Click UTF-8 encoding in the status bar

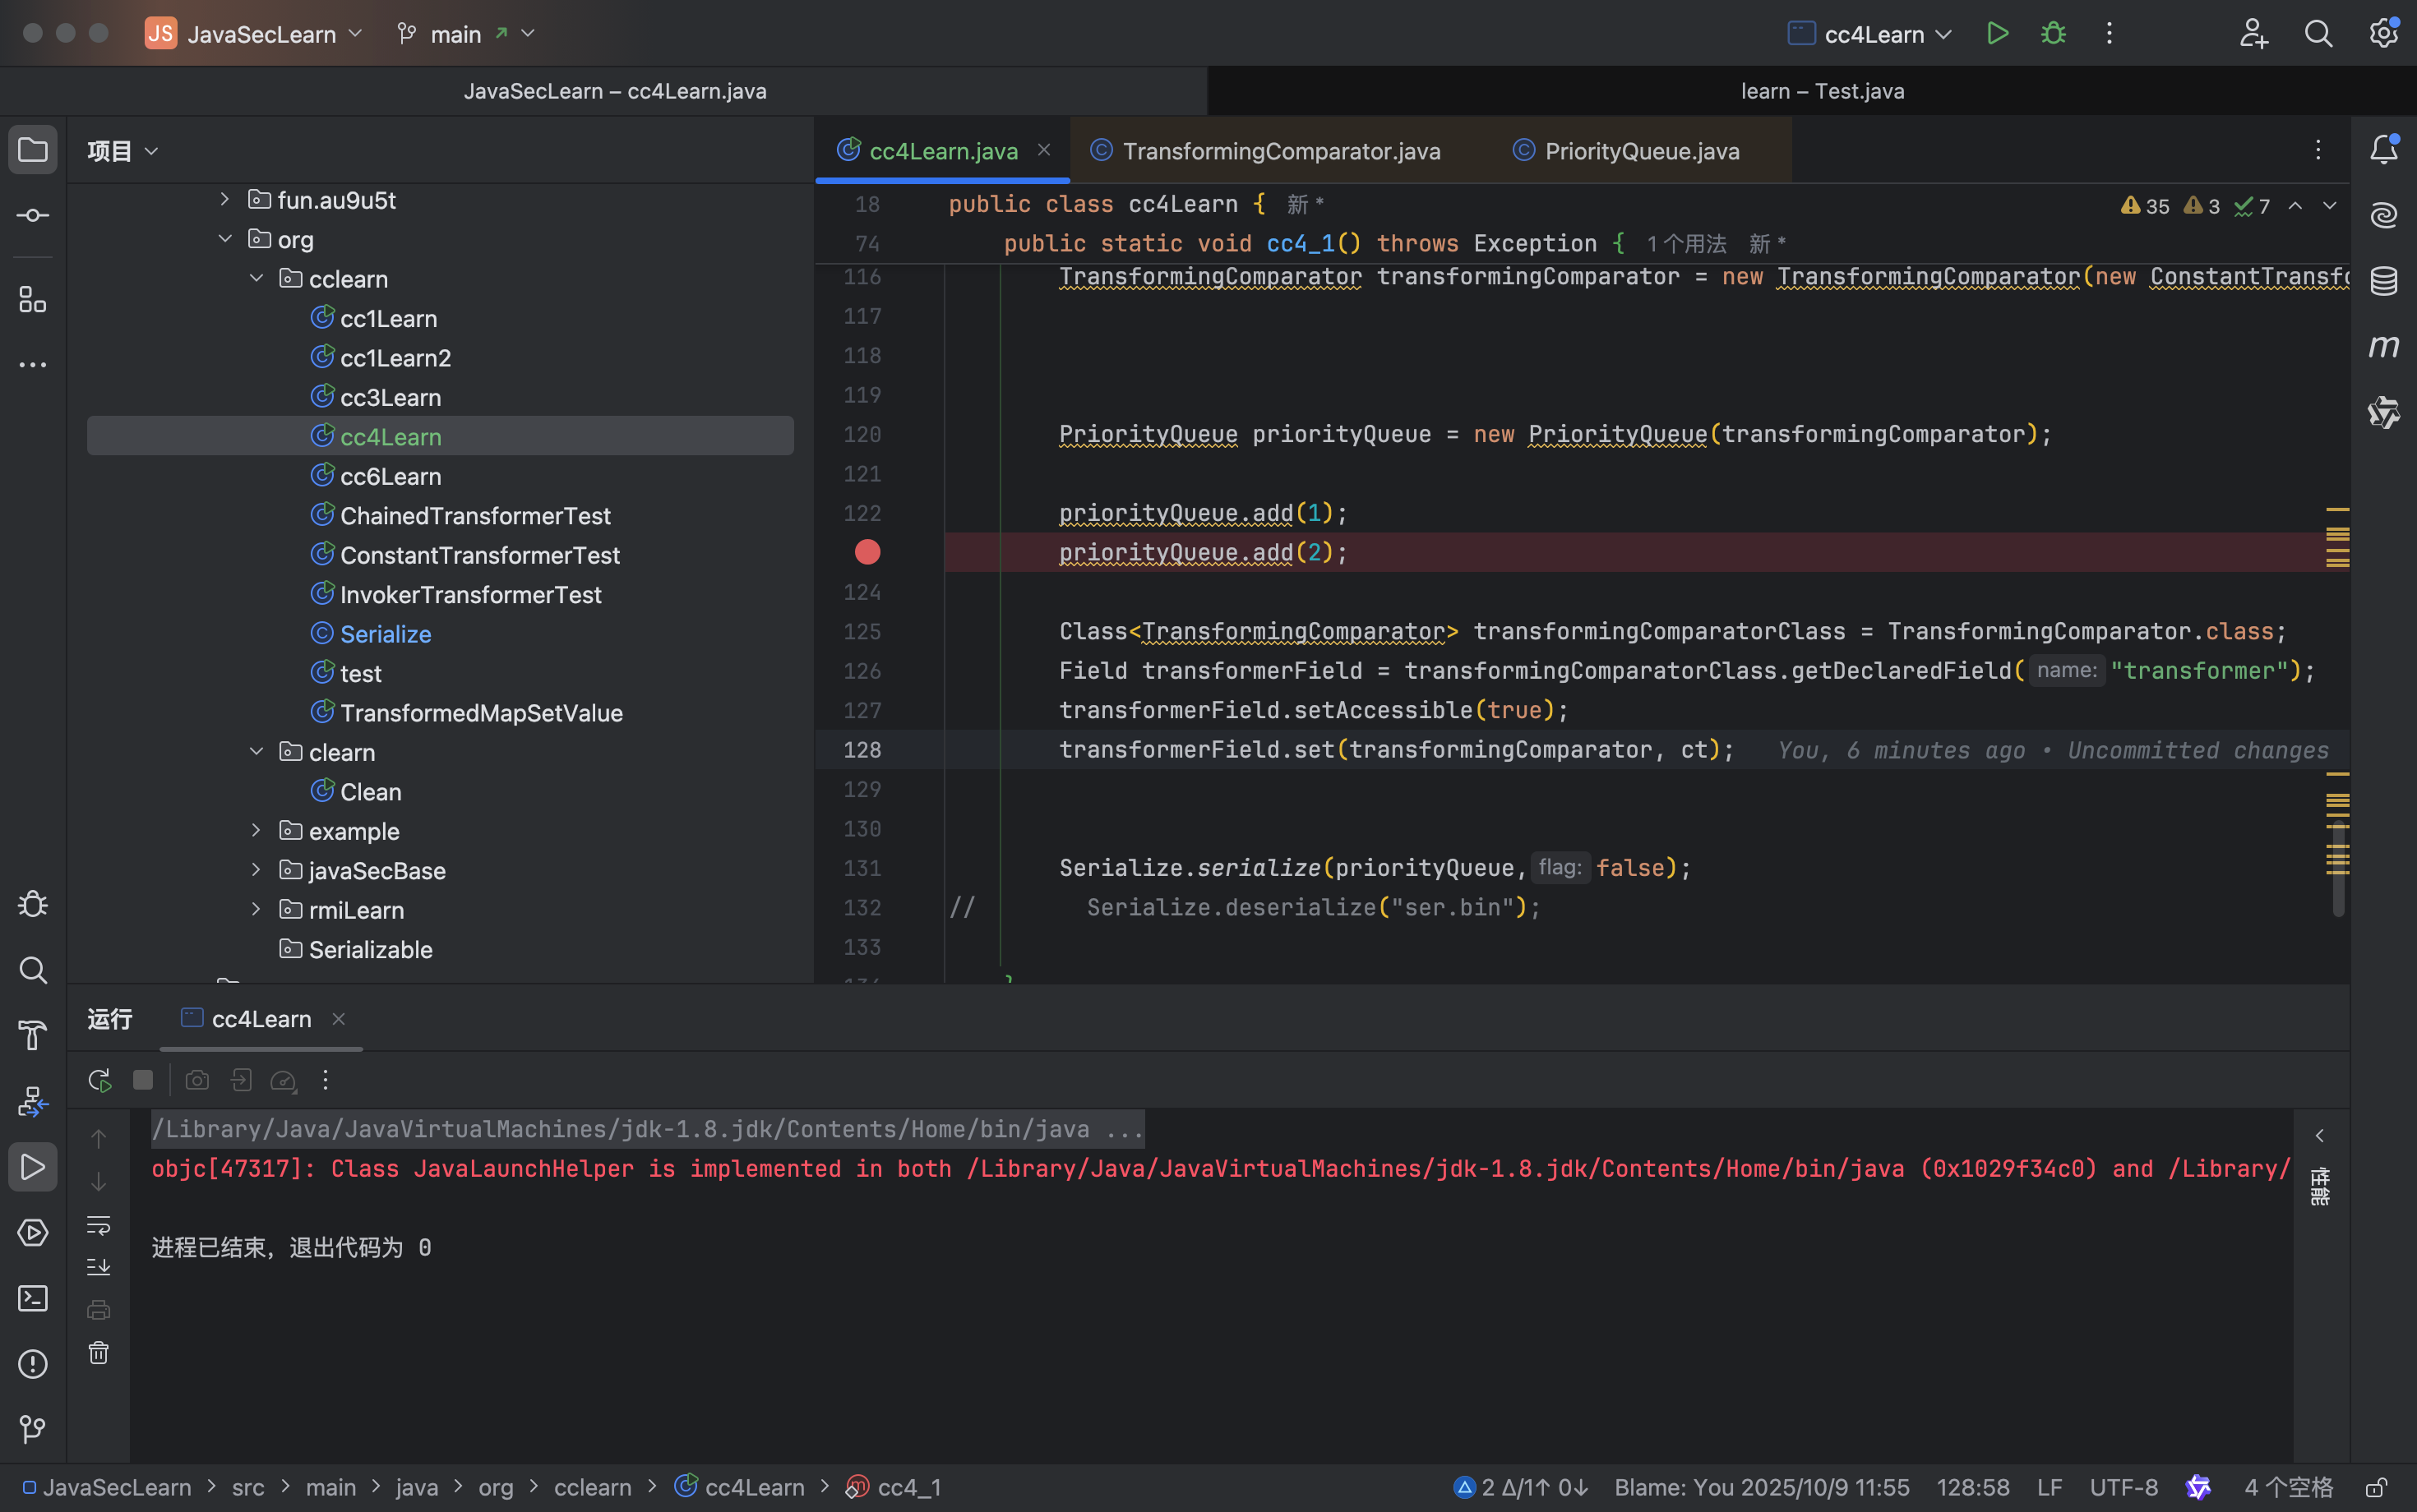[x=2123, y=1487]
